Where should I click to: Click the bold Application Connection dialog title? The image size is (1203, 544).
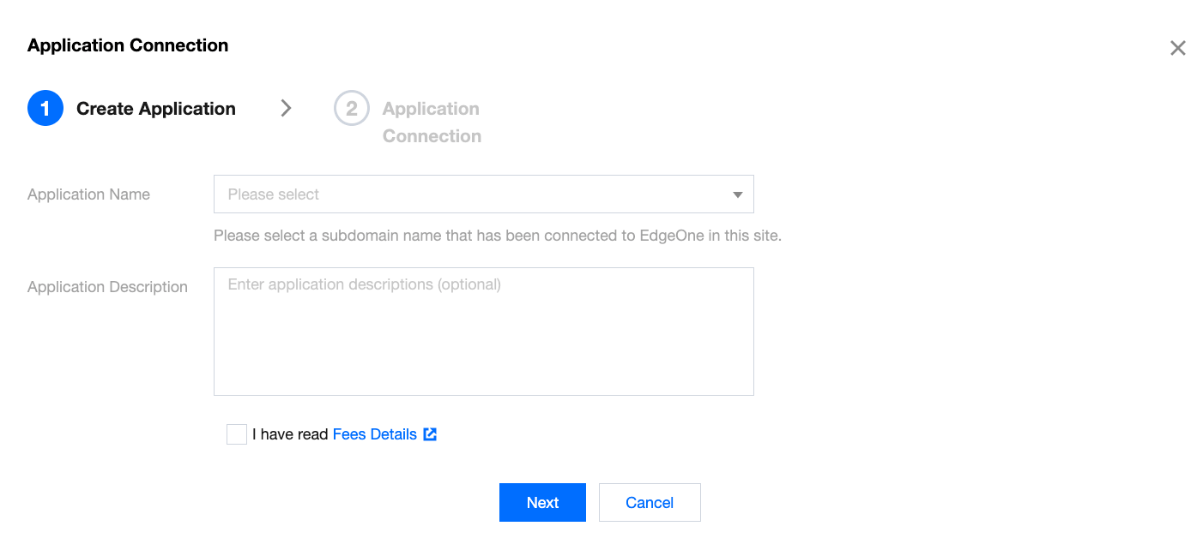point(128,45)
